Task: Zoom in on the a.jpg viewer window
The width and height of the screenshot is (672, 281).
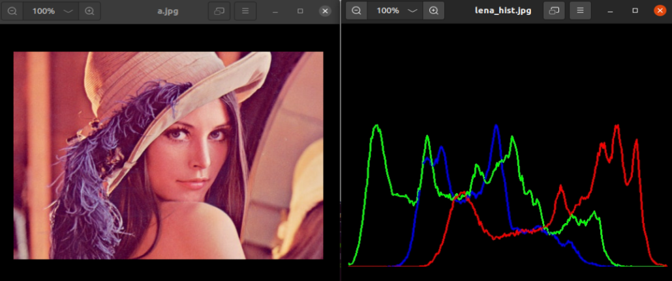Action: click(90, 11)
